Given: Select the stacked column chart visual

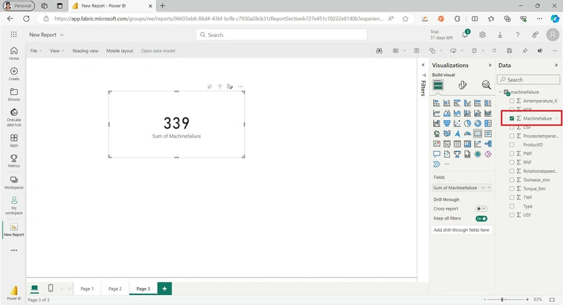Looking at the screenshot, I should (446, 103).
